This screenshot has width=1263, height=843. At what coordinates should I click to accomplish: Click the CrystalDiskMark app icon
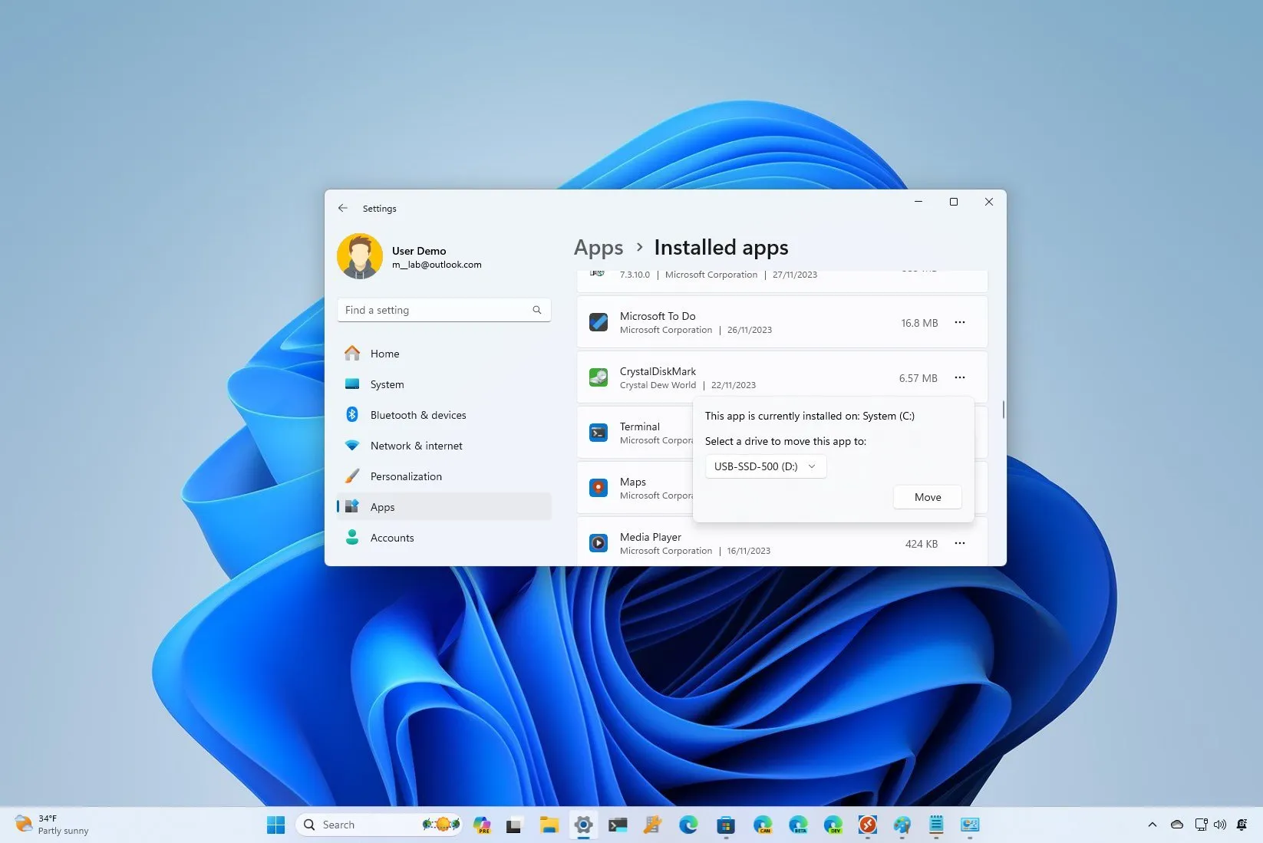coord(599,377)
